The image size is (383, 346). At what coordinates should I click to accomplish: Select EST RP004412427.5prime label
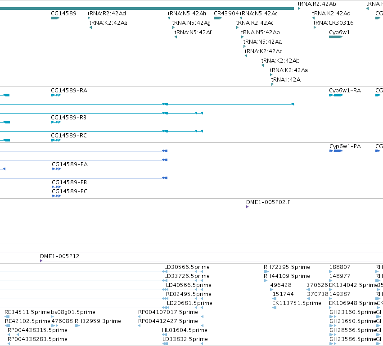pyautogui.click(x=168, y=321)
